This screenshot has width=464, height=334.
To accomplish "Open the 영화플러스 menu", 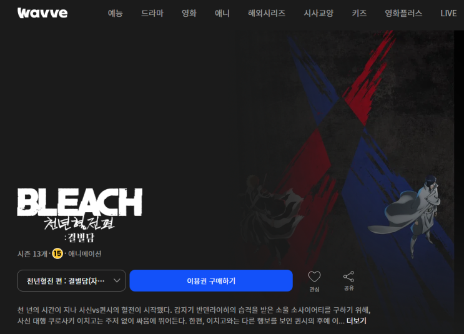I will (403, 13).
